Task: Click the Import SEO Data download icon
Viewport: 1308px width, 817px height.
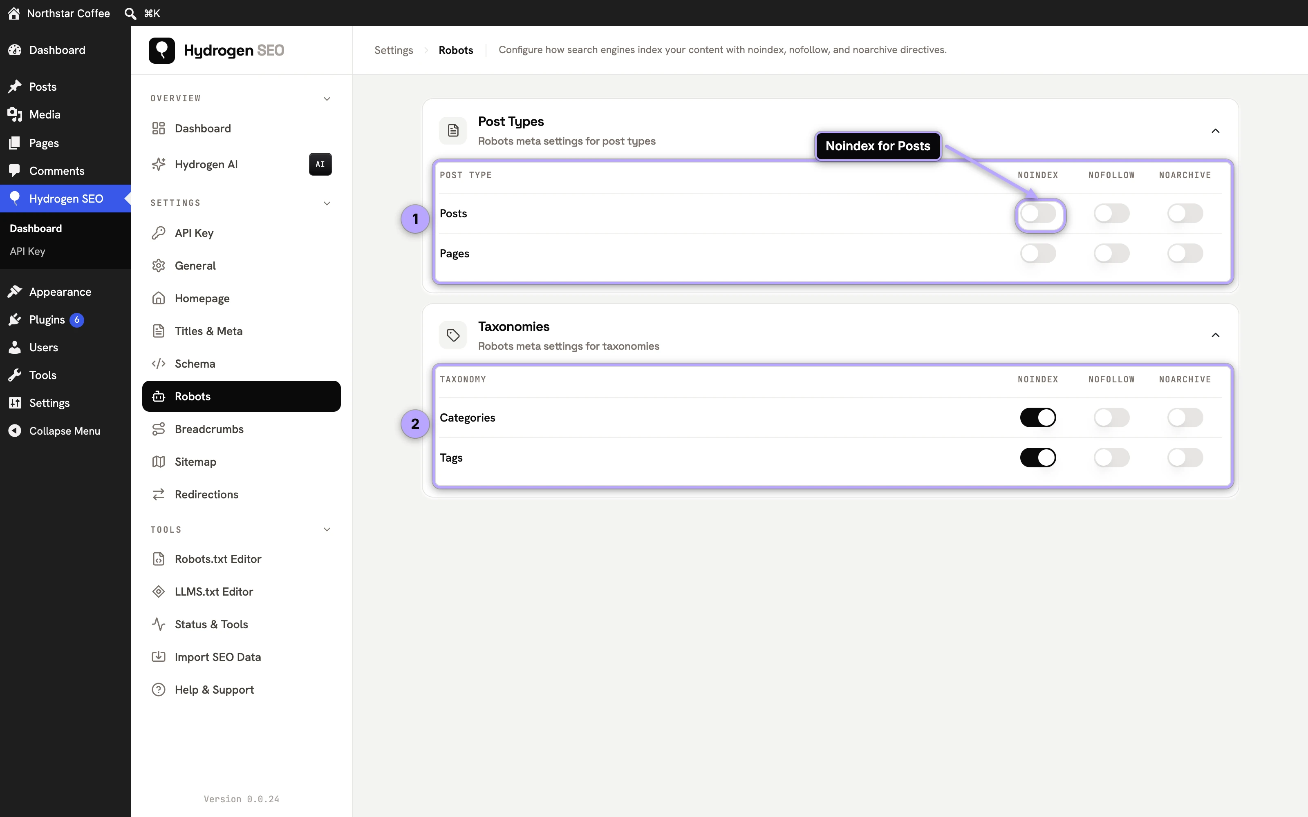Action: tap(158, 657)
